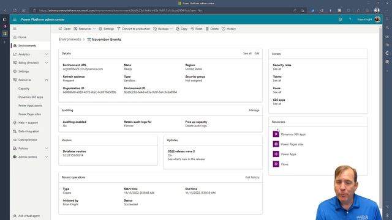Click the Analytics icon in sidebar
This screenshot has height=220, width=392.
point(15,54)
